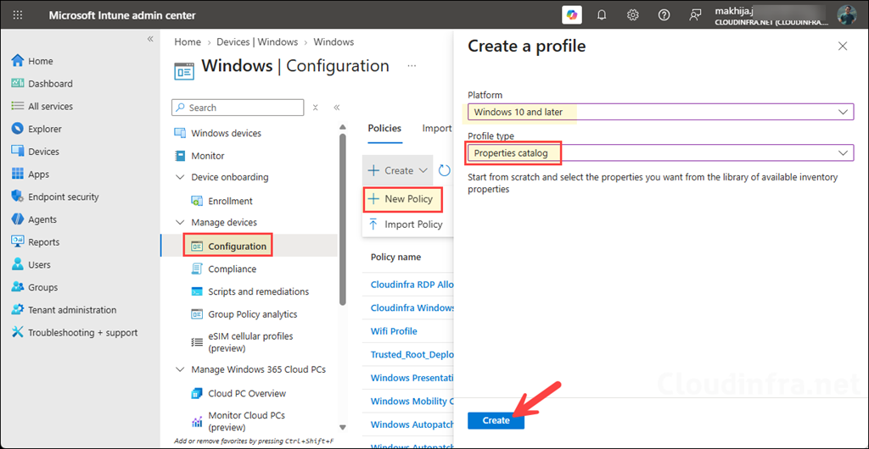Open the Trusted_Root_Deplo policy

point(412,354)
